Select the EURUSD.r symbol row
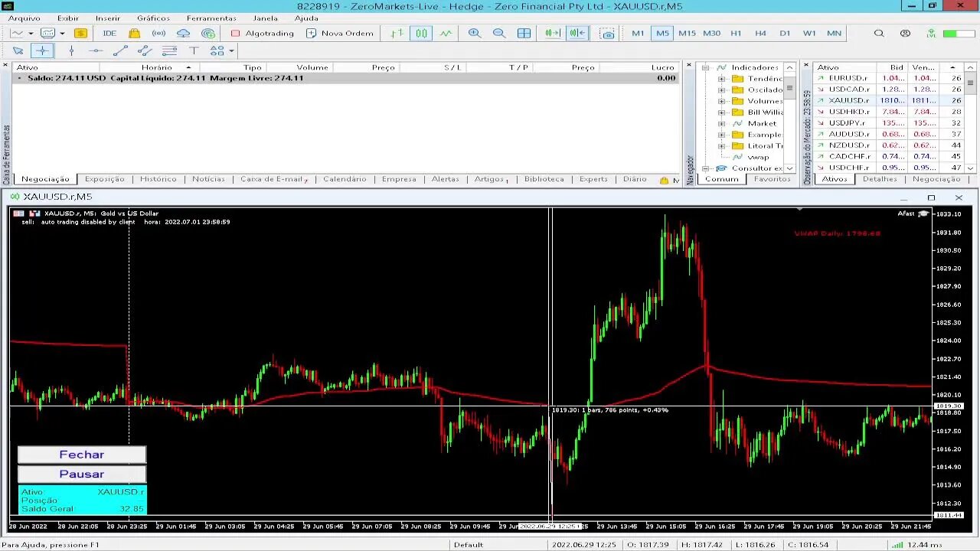This screenshot has width=980, height=551. [x=887, y=78]
